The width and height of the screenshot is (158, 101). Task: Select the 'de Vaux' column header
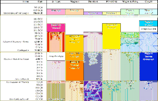click(x=56, y=2)
